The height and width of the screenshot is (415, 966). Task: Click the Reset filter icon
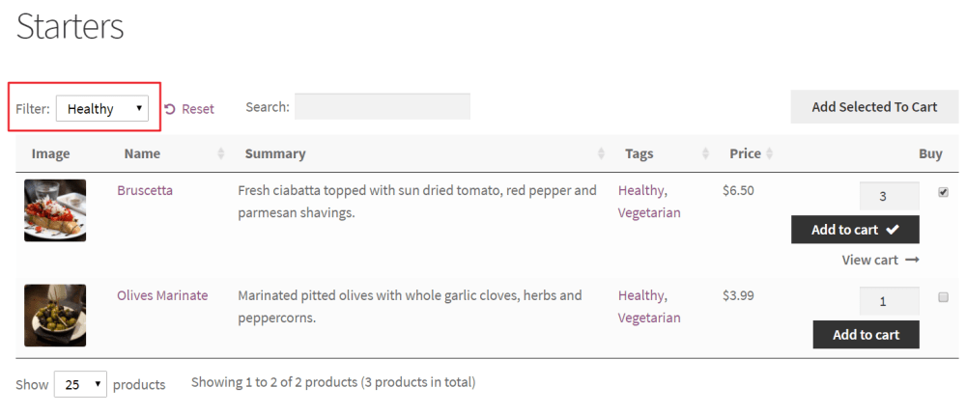tap(170, 109)
